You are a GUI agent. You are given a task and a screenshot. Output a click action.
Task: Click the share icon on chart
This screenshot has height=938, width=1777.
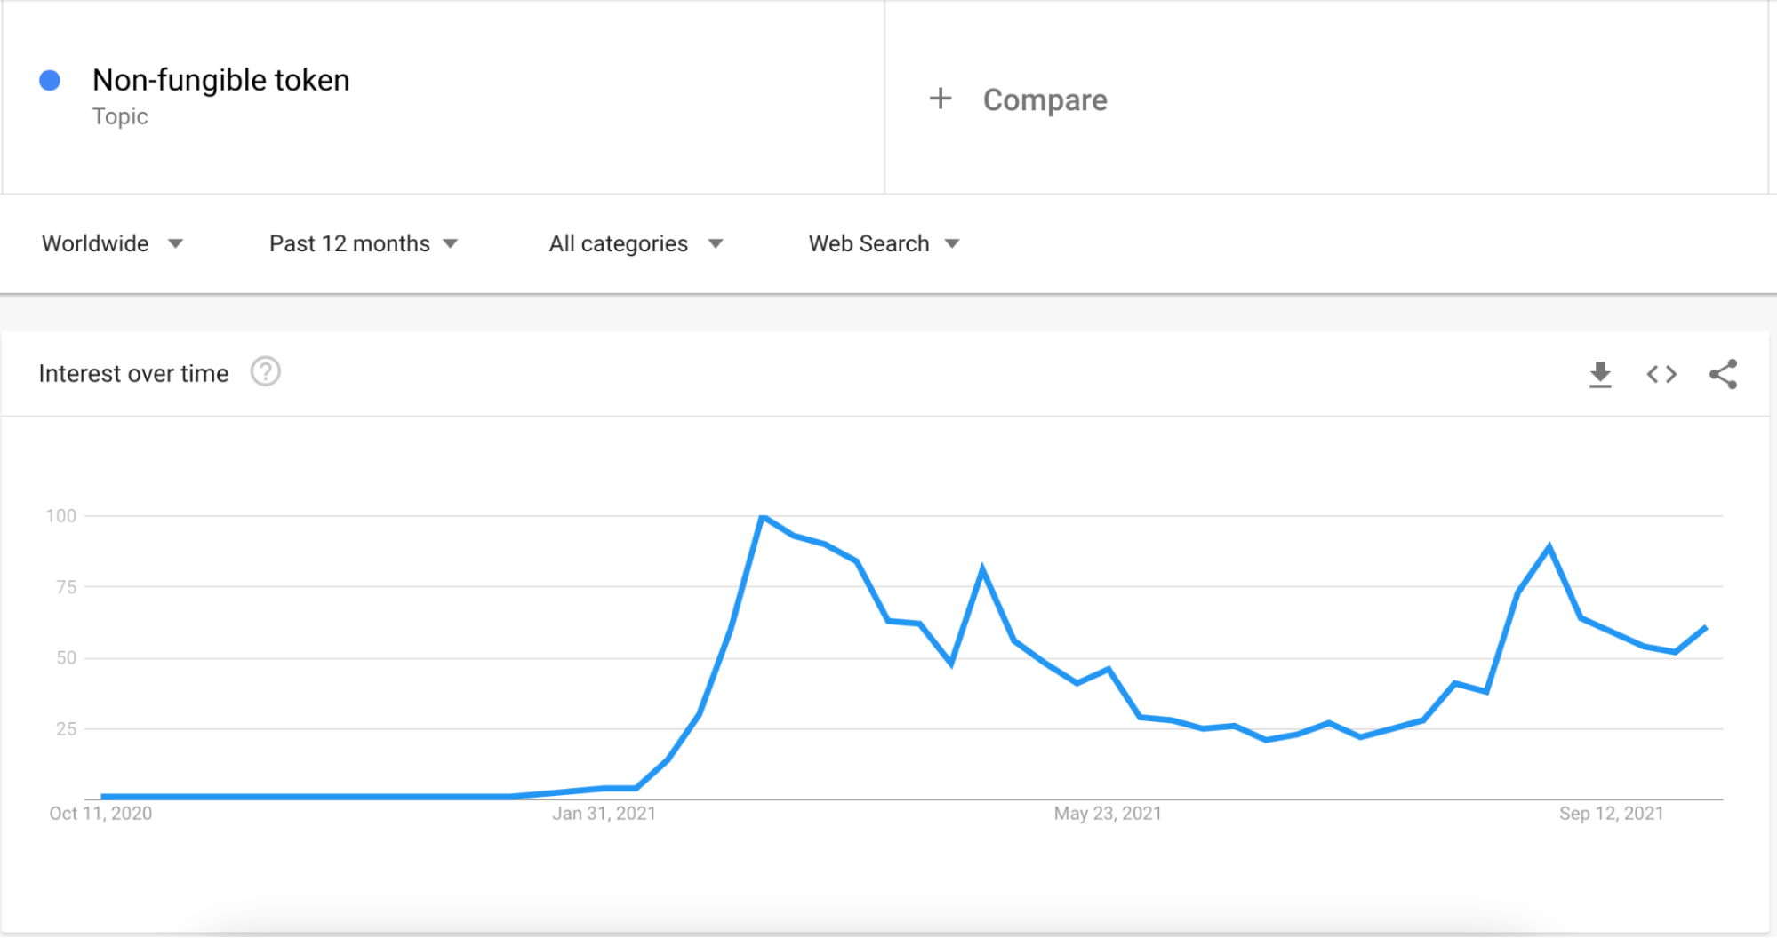(x=1723, y=374)
